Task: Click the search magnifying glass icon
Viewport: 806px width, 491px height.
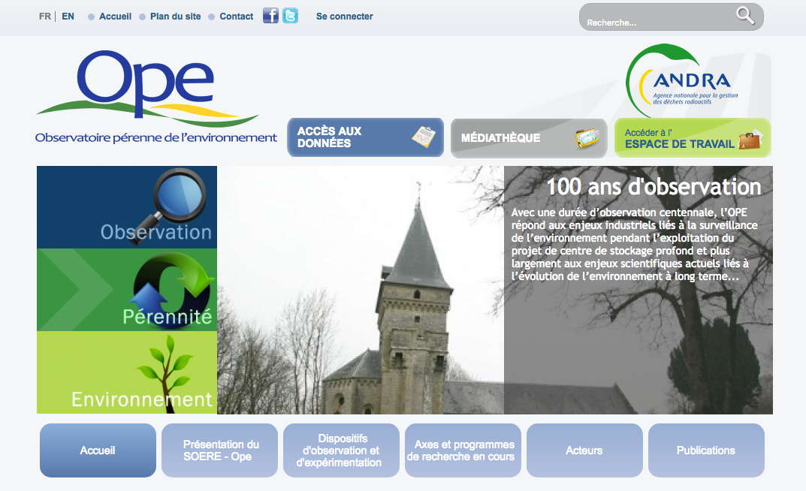Action: (745, 16)
